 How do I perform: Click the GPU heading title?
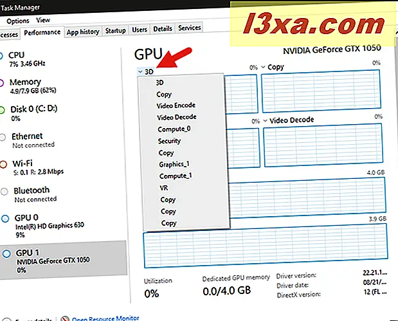(149, 54)
